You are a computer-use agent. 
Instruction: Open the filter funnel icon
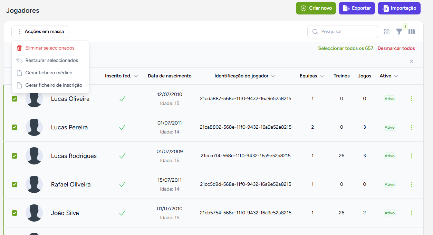click(x=399, y=32)
